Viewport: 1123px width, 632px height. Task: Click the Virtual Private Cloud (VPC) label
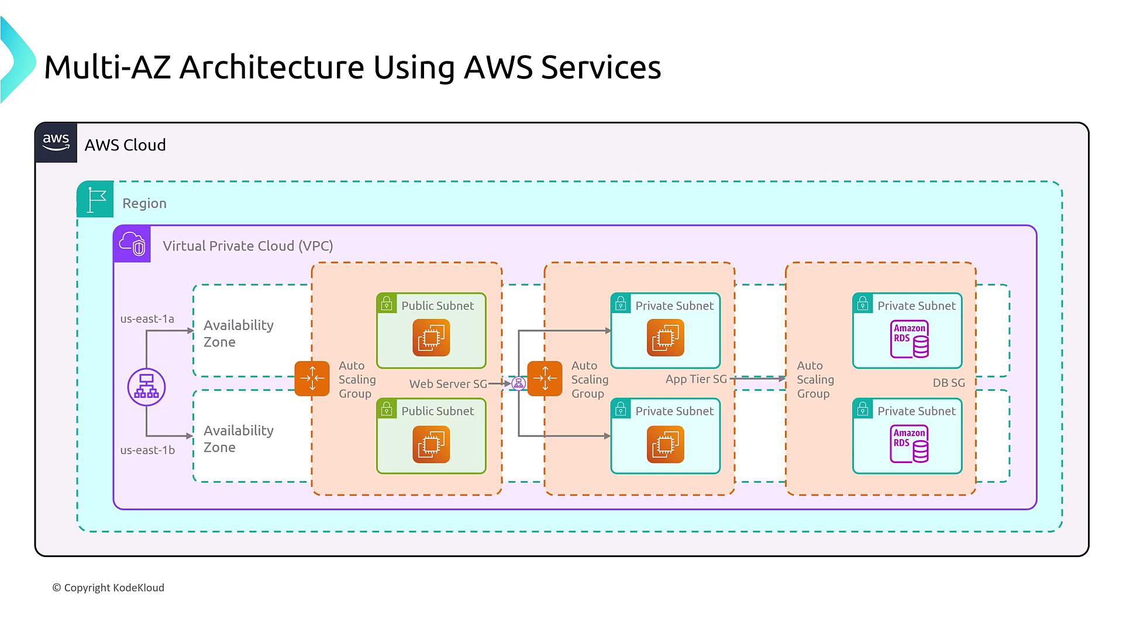pos(248,246)
